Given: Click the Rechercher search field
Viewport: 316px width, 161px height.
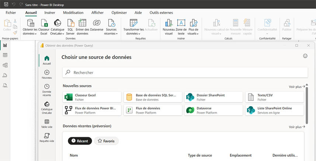Looking at the screenshot, I should point(185,73).
